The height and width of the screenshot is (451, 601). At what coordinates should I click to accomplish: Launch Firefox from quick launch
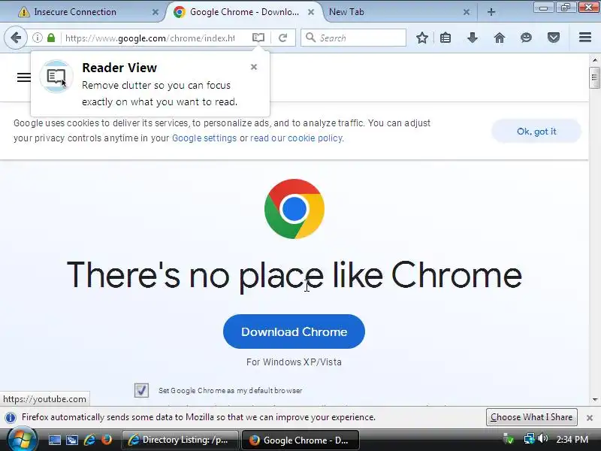point(107,440)
